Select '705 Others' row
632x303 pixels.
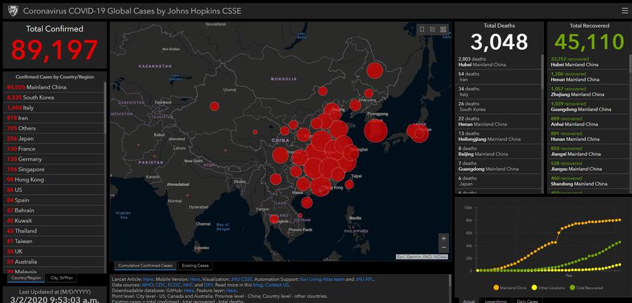coord(54,128)
